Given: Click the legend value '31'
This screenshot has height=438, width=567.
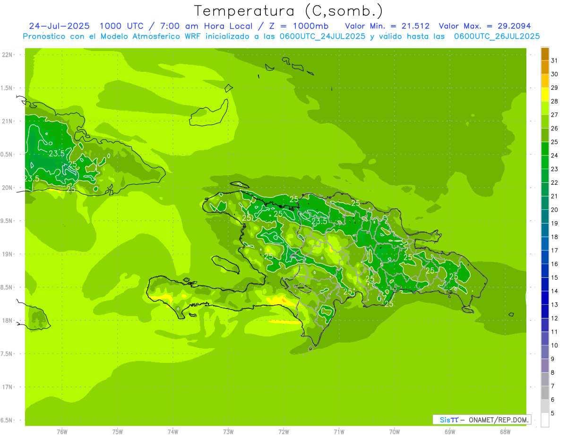Looking at the screenshot, I should [x=554, y=60].
